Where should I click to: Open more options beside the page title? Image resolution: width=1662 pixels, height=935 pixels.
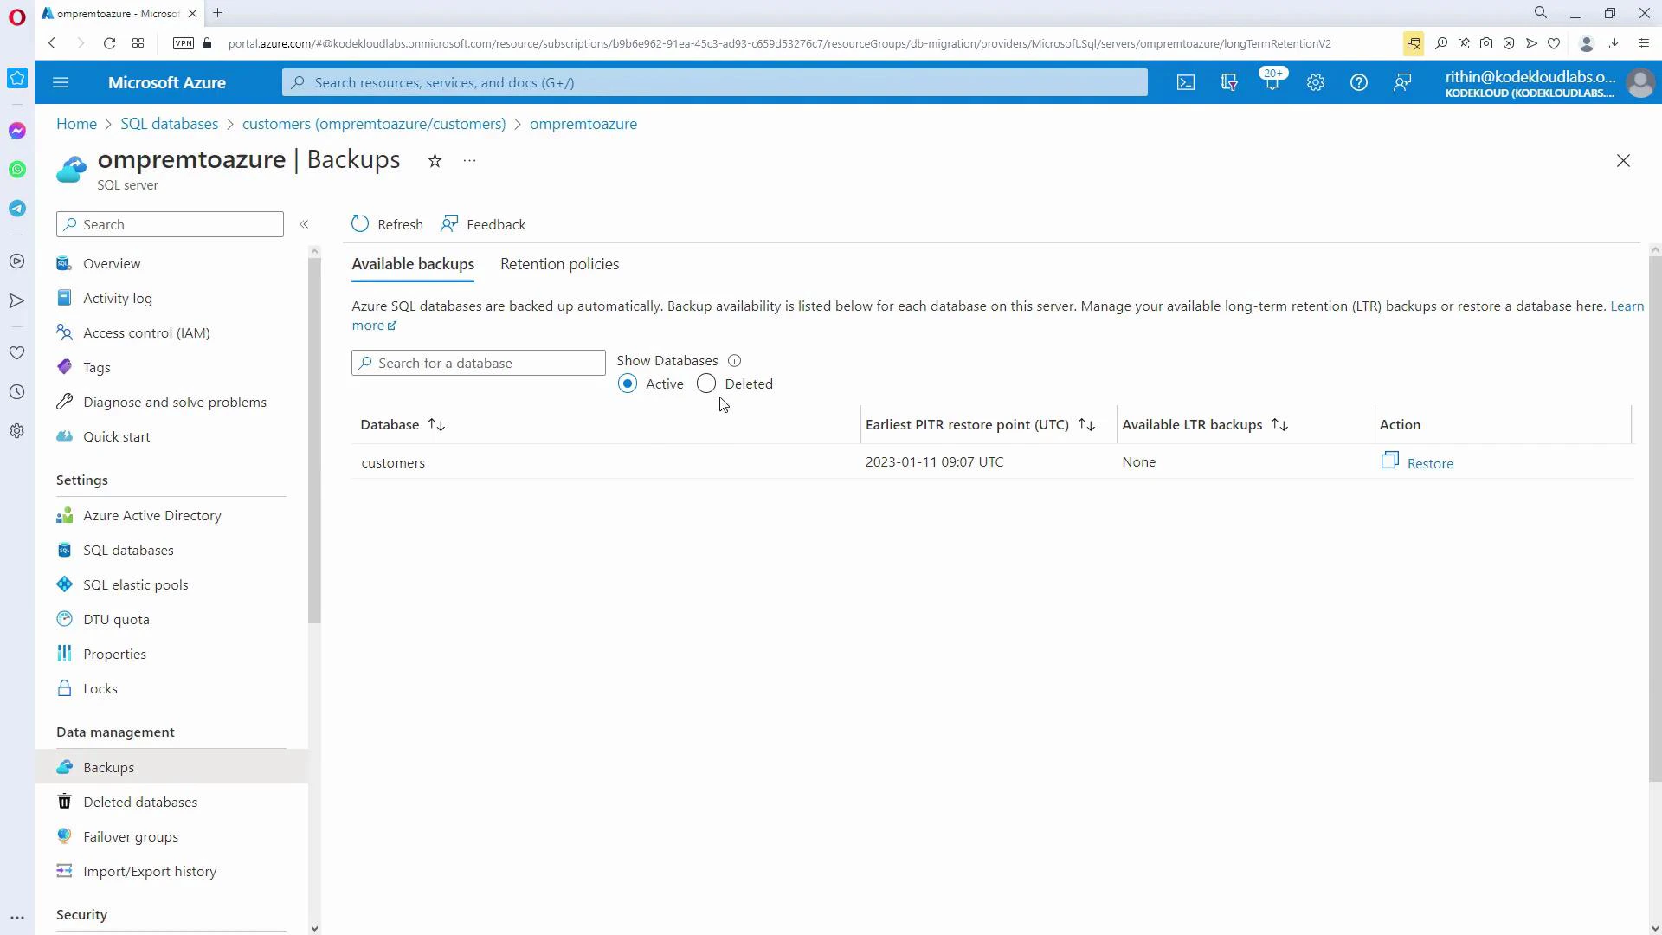(x=469, y=161)
